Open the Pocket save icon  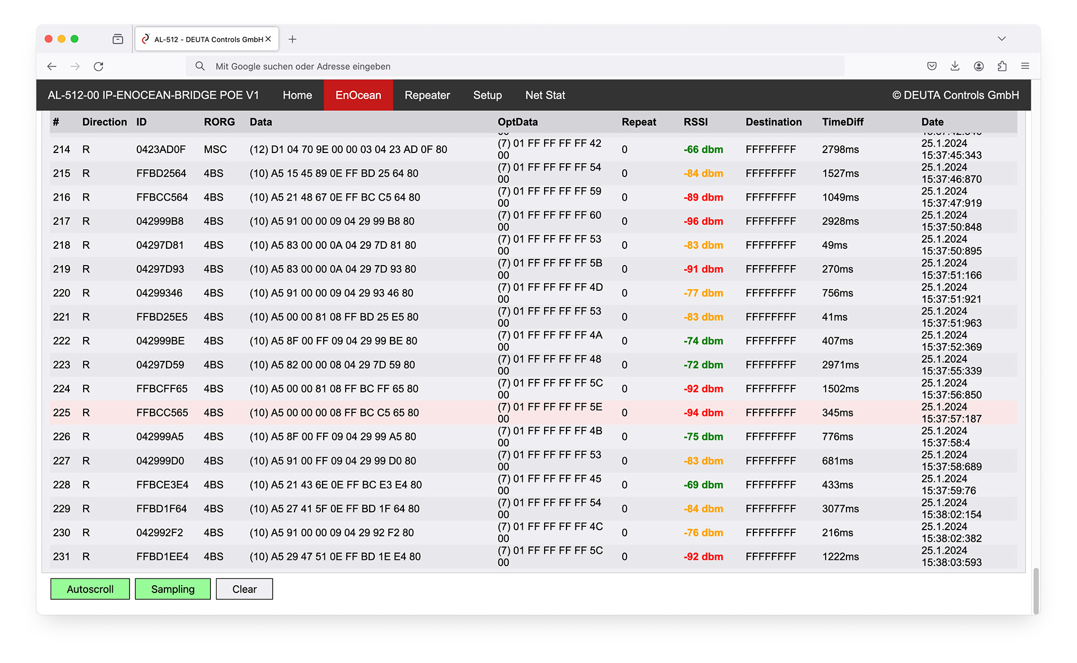932,66
